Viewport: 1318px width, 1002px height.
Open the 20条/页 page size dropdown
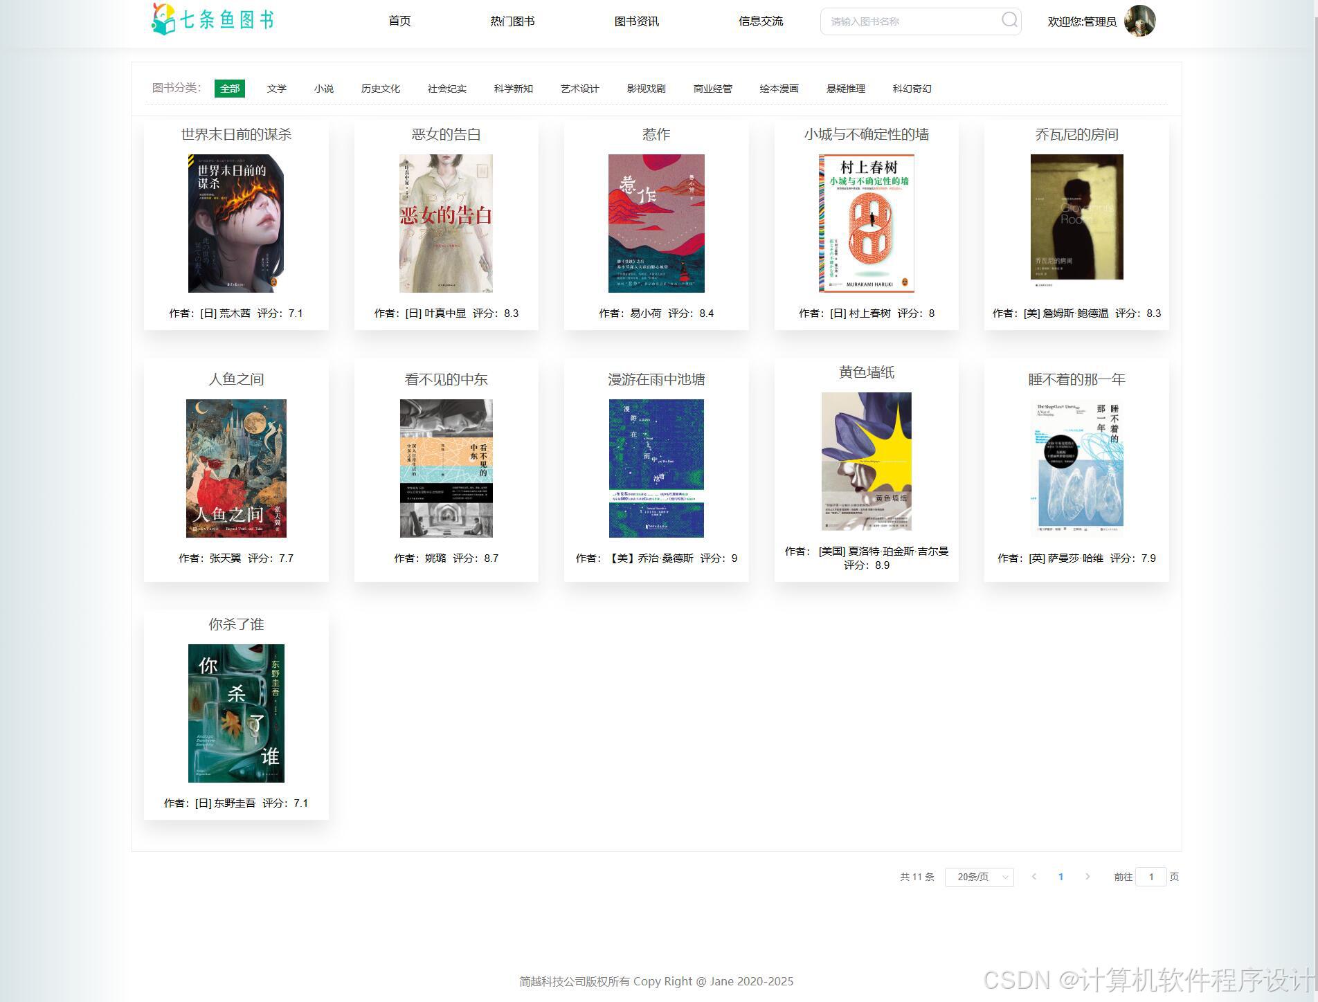click(980, 877)
